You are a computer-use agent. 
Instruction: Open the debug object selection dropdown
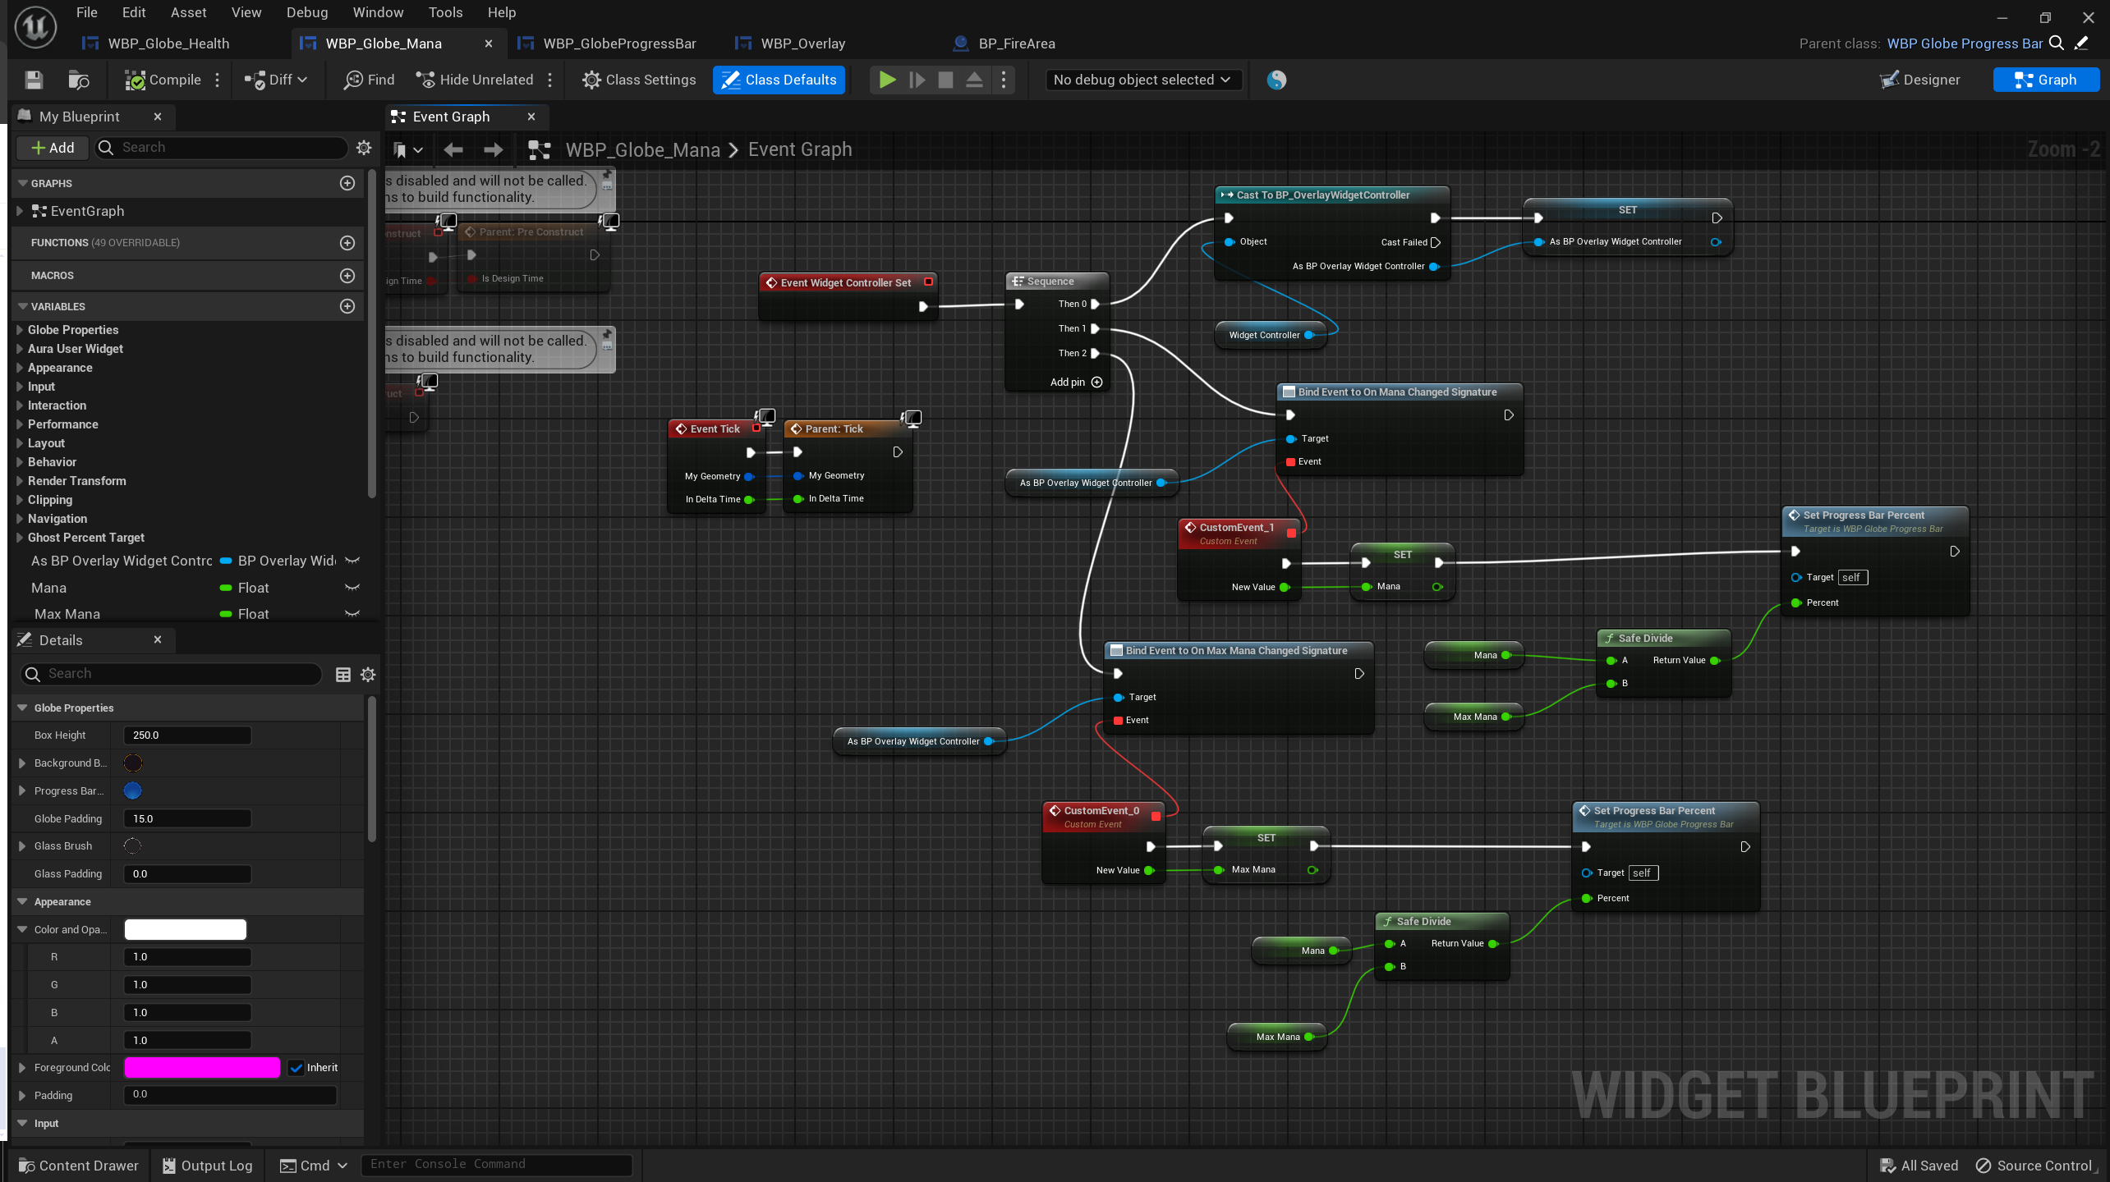point(1142,80)
